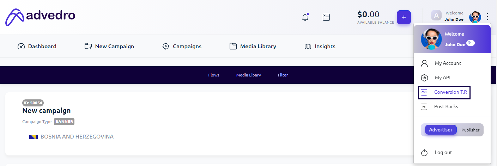This screenshot has width=497, height=166.
Task: Open the Insights navigation item
Action: pyautogui.click(x=320, y=47)
